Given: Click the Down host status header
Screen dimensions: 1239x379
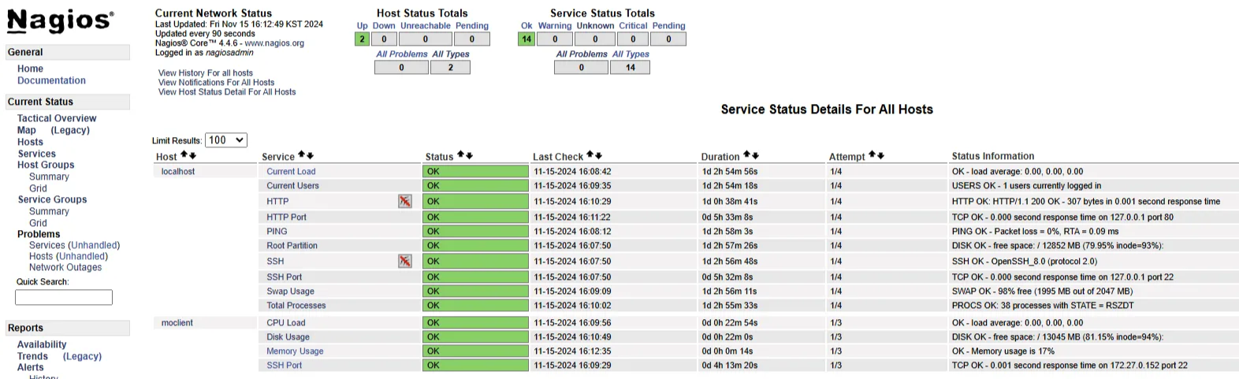Looking at the screenshot, I should 384,26.
